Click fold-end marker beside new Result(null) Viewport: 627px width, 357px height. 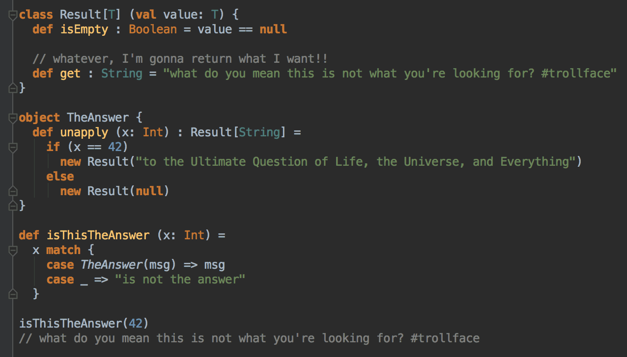13,191
